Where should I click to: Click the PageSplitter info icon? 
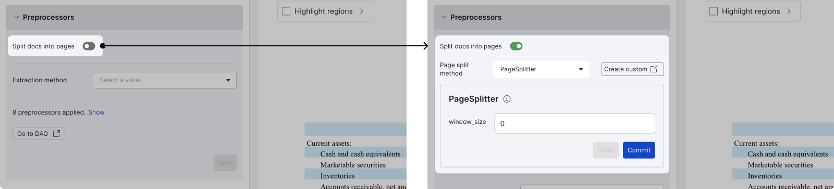click(x=507, y=99)
